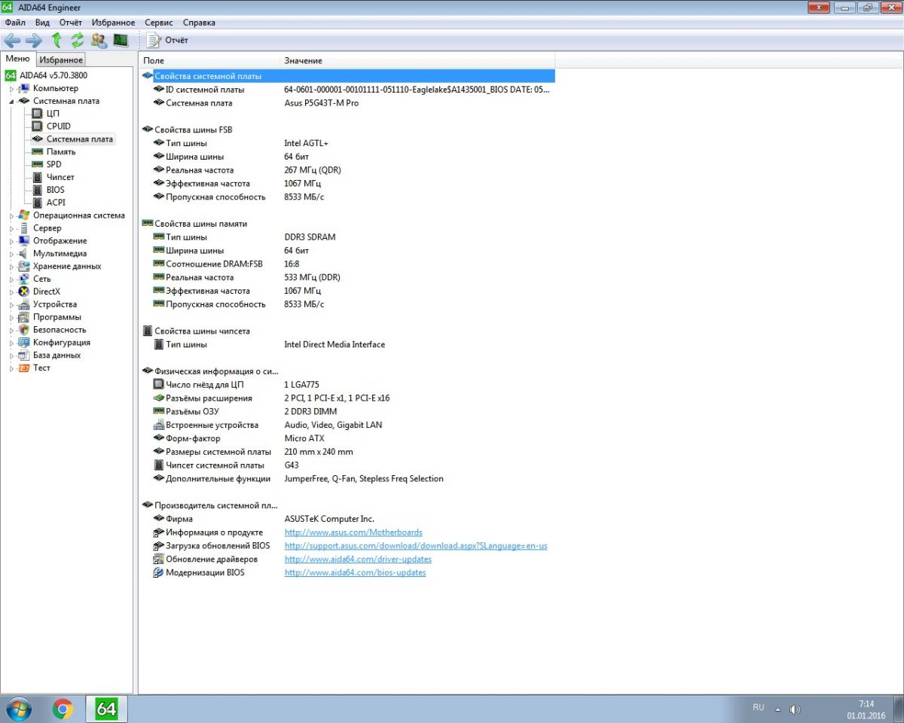904x723 pixels.
Task: Click the Поле column header
Action: point(209,60)
